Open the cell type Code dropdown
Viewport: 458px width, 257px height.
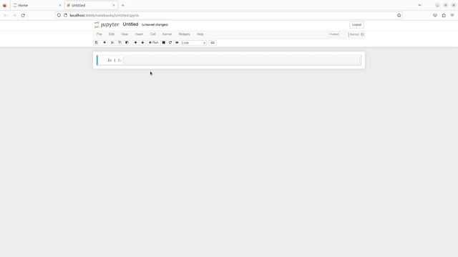[193, 43]
